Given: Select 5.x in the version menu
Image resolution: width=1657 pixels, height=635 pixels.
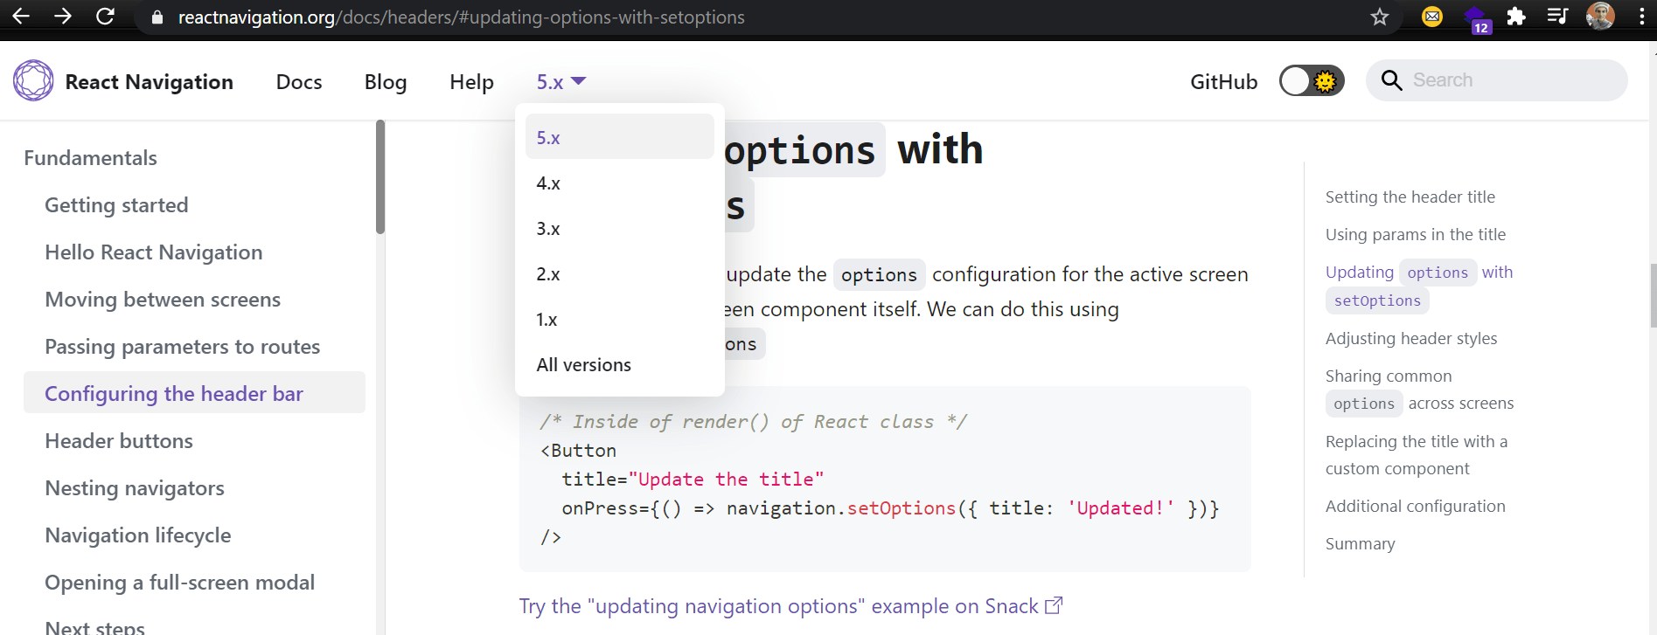Looking at the screenshot, I should pyautogui.click(x=620, y=137).
